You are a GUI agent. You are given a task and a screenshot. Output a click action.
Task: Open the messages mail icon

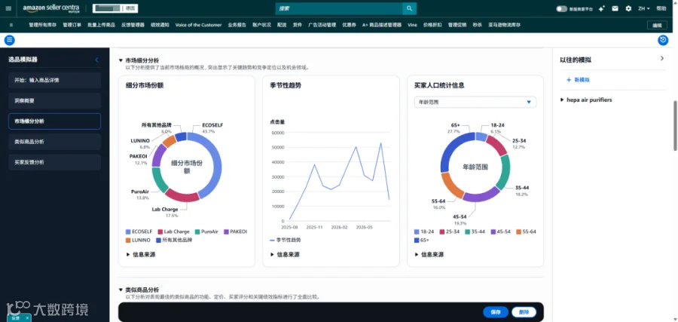tap(615, 8)
